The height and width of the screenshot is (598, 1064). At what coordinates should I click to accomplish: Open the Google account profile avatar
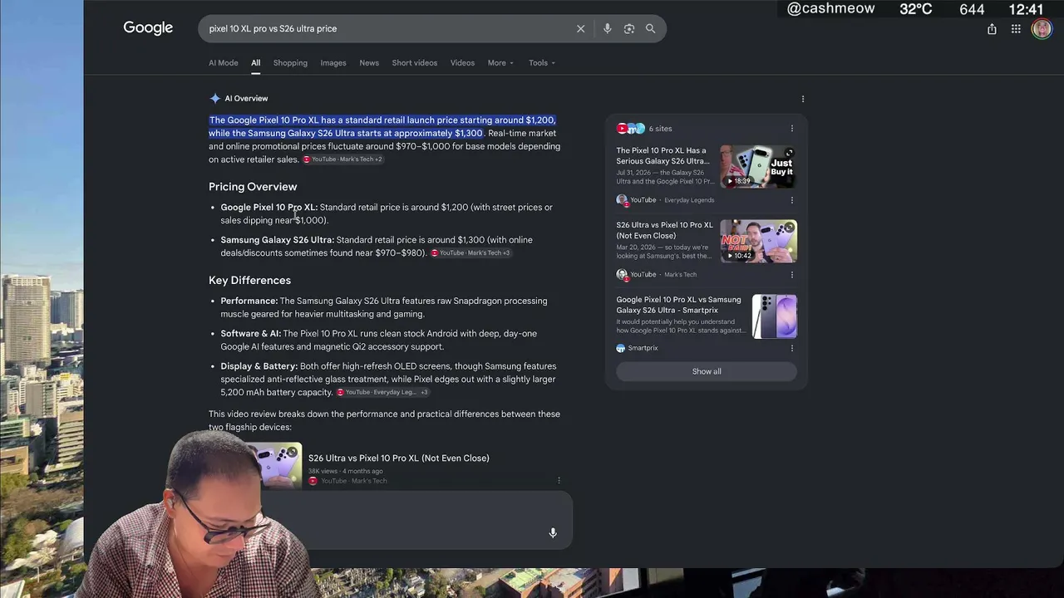1042,29
